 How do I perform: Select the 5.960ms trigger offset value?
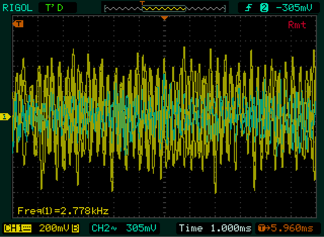coord(295,228)
